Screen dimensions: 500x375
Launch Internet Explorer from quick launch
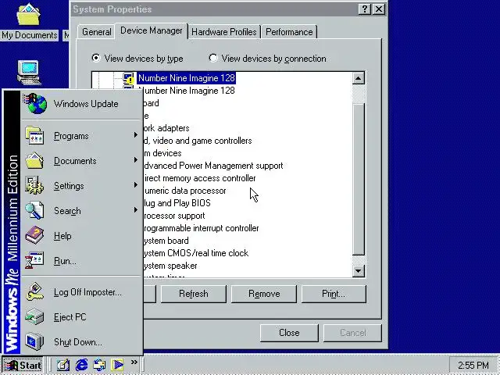pyautogui.click(x=81, y=365)
